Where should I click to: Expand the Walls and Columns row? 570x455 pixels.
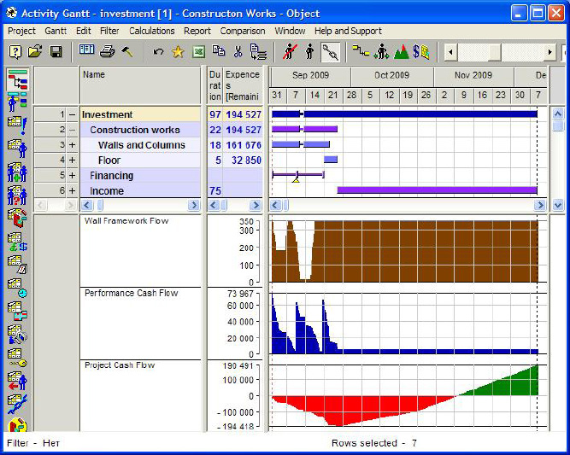pos(73,145)
